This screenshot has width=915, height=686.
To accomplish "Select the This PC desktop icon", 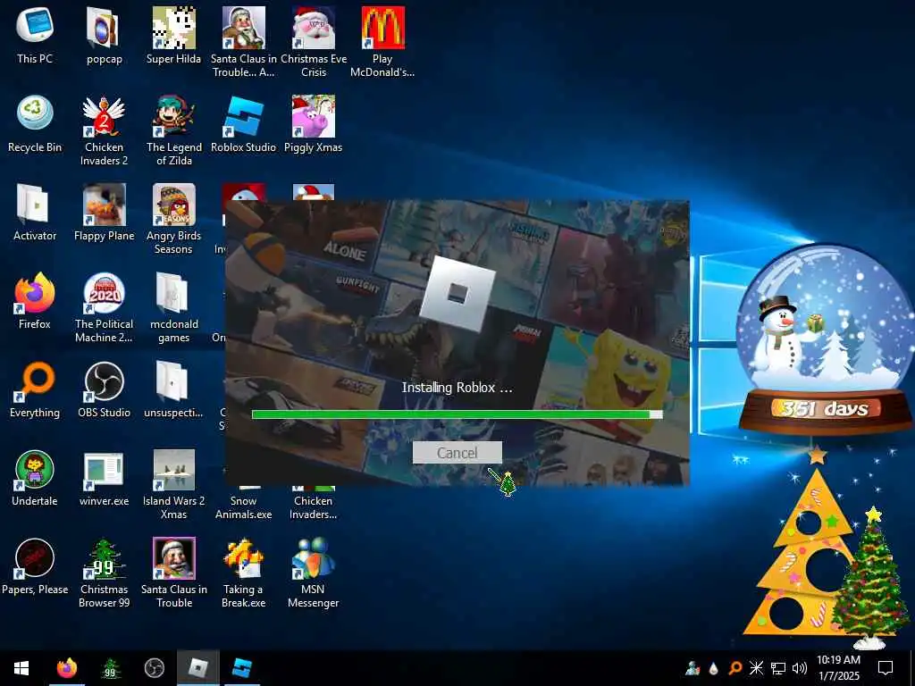I will point(35,36).
